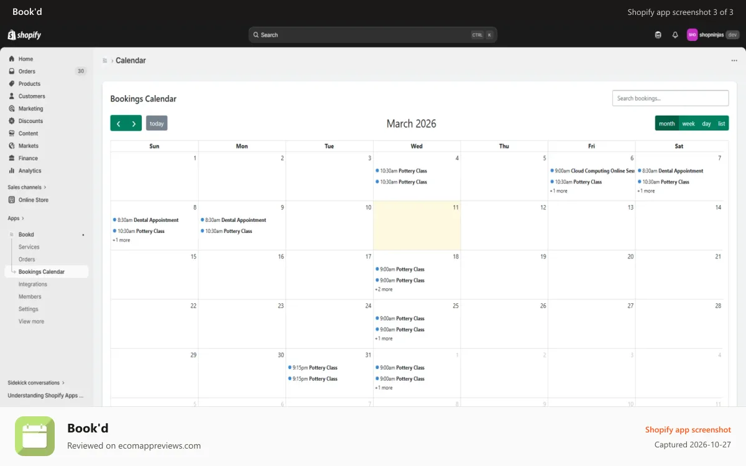Click the orders count badge 30
746x466 pixels.
click(80, 71)
